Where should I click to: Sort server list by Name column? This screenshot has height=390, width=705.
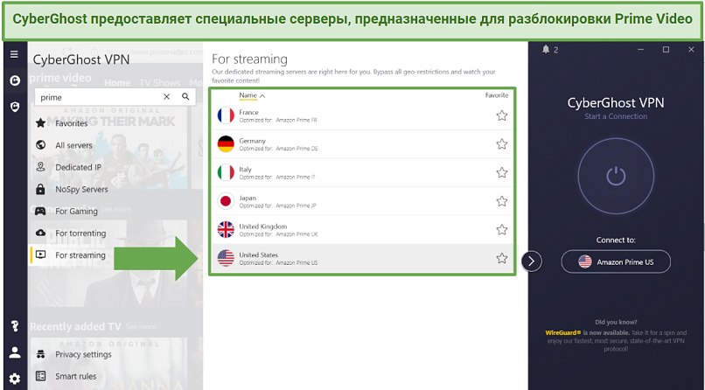tap(252, 95)
